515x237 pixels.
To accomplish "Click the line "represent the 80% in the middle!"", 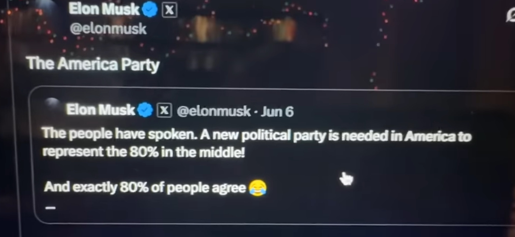I will click(143, 152).
